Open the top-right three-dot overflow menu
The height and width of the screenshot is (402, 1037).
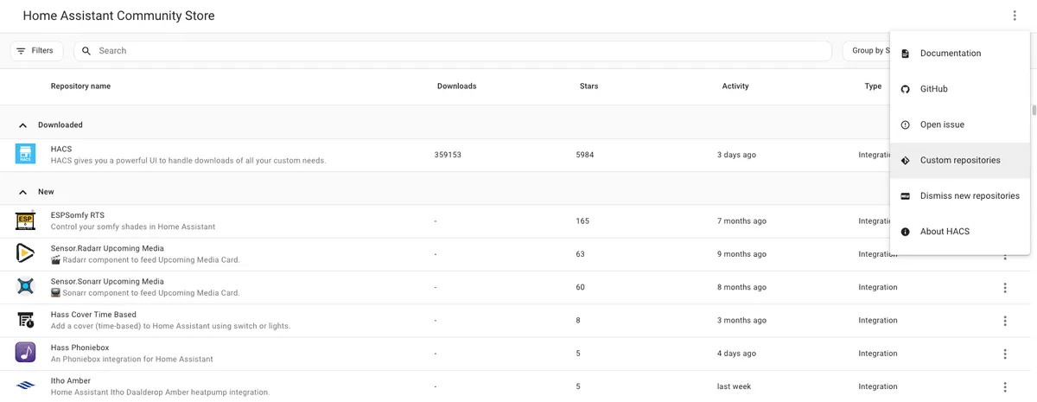pos(1015,16)
